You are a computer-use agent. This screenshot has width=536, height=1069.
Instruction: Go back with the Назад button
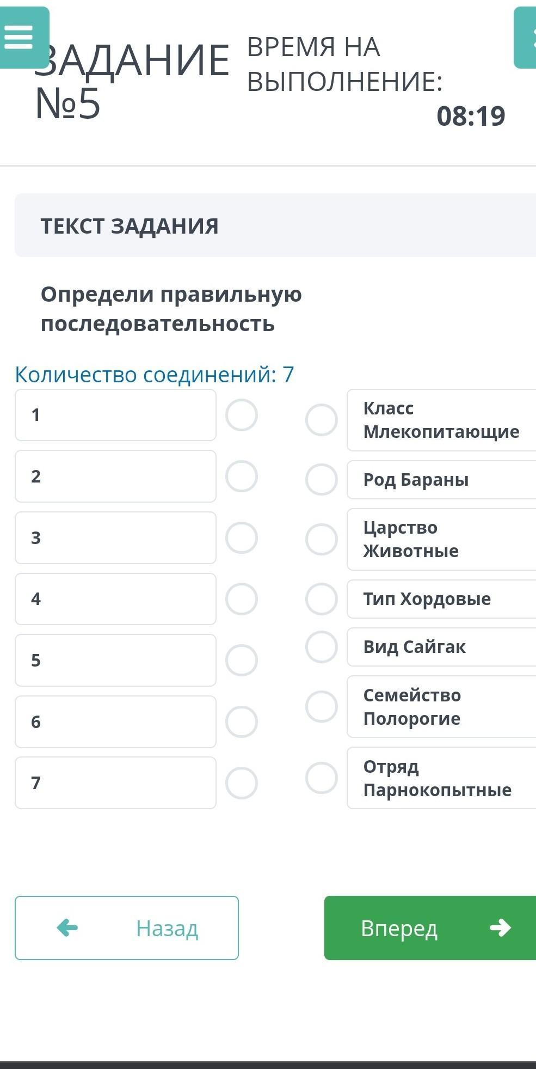click(127, 928)
